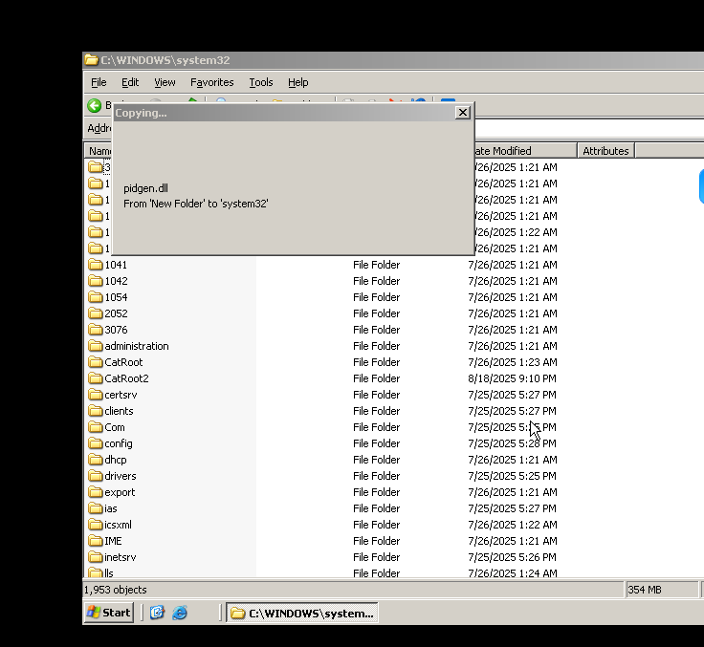
Task: Click the 354 MB status bar entry
Action: pos(645,590)
